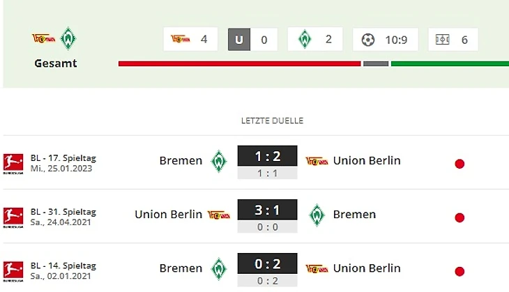Click the red Union Berlin wins bar

pyautogui.click(x=239, y=63)
